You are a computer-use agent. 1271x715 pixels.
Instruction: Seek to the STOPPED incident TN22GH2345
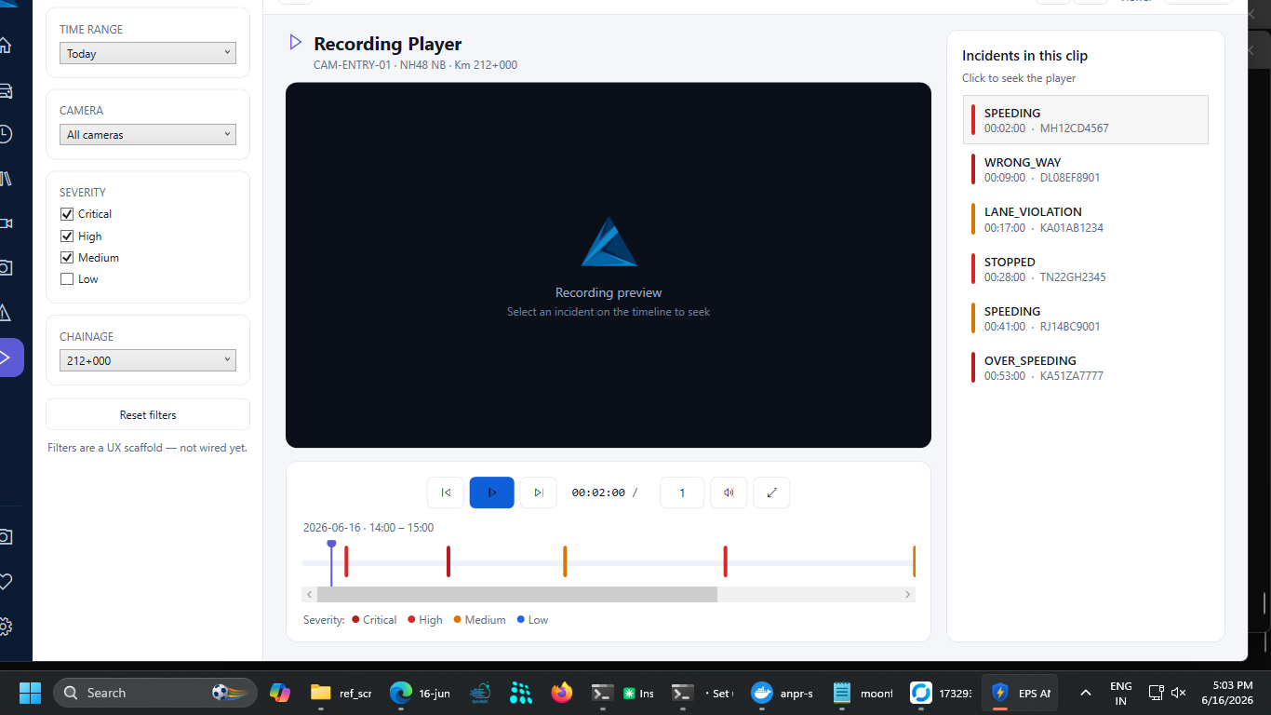pos(1086,269)
